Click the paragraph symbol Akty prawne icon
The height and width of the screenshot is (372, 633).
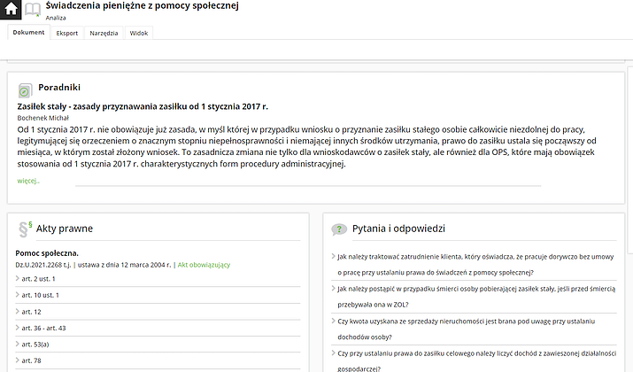click(24, 229)
